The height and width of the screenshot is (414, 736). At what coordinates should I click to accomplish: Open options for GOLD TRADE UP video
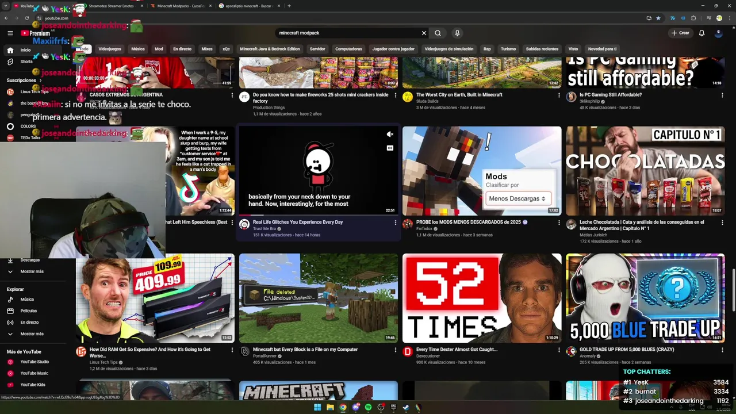click(722, 350)
